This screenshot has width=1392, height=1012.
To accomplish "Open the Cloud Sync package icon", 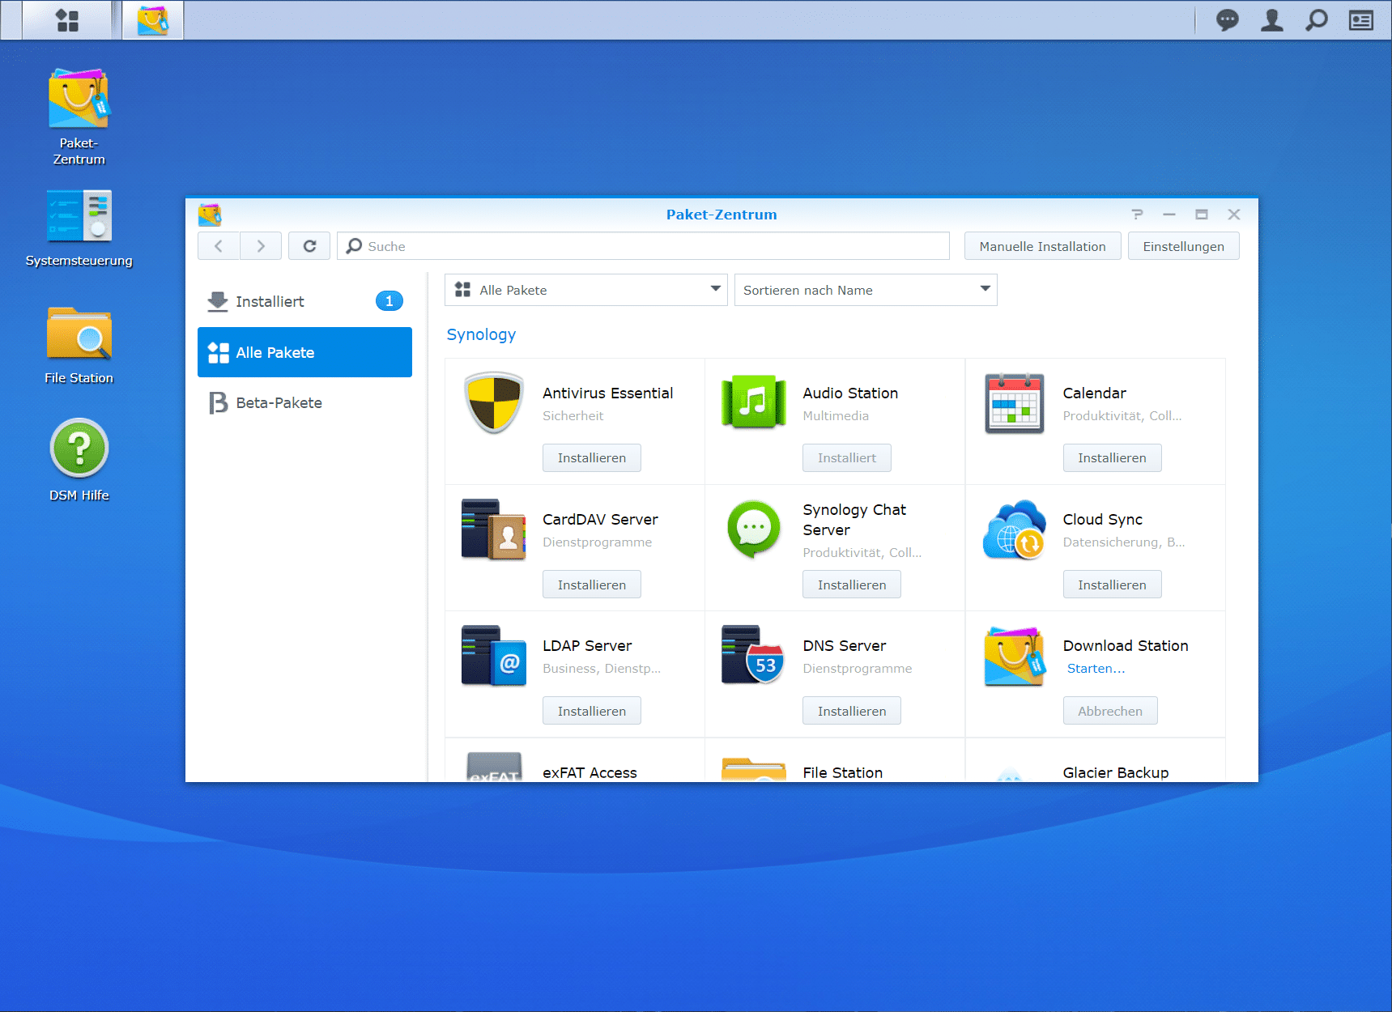I will [x=1014, y=530].
